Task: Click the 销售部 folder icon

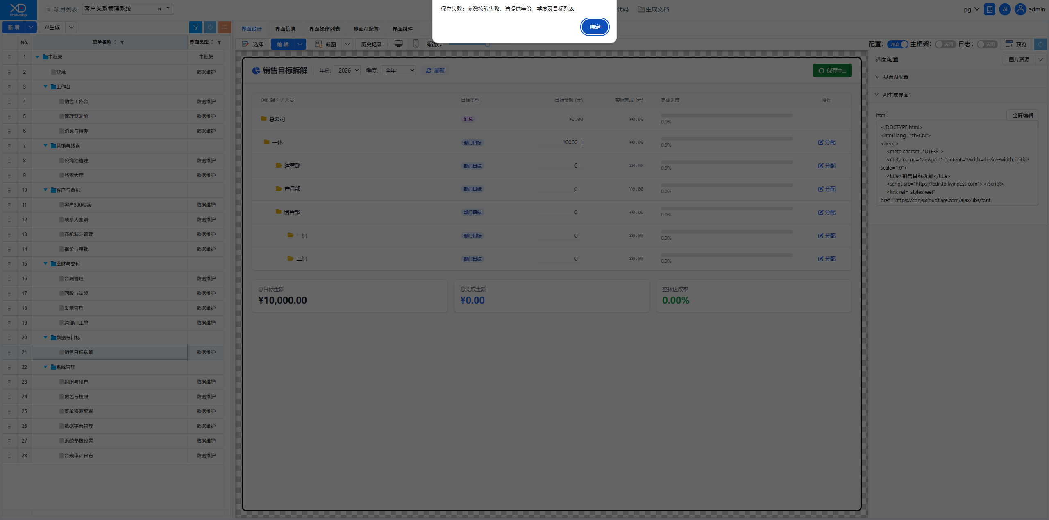Action: 279,212
